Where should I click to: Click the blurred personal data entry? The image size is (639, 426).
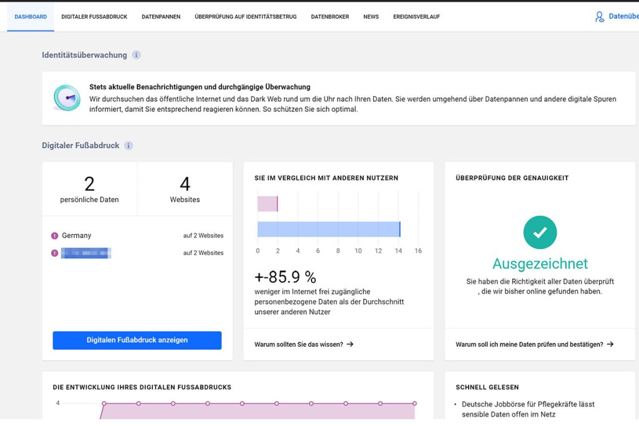[x=86, y=253]
